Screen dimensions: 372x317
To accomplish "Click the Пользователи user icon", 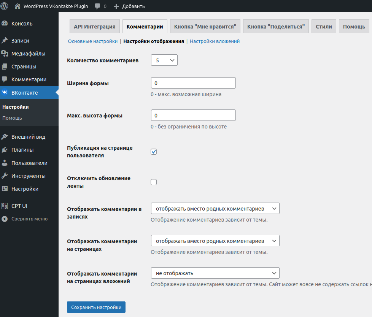I will (5, 163).
